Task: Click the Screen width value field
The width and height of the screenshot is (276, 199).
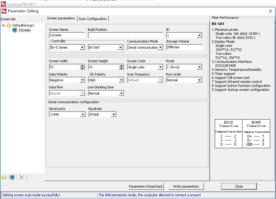Action: click(x=64, y=67)
